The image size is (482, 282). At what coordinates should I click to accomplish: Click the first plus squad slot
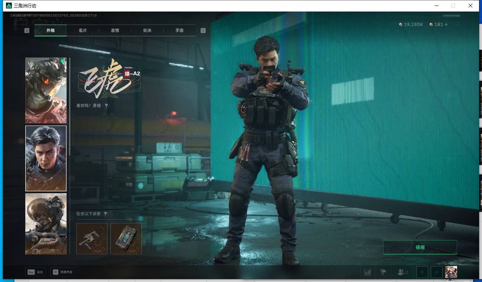422,272
